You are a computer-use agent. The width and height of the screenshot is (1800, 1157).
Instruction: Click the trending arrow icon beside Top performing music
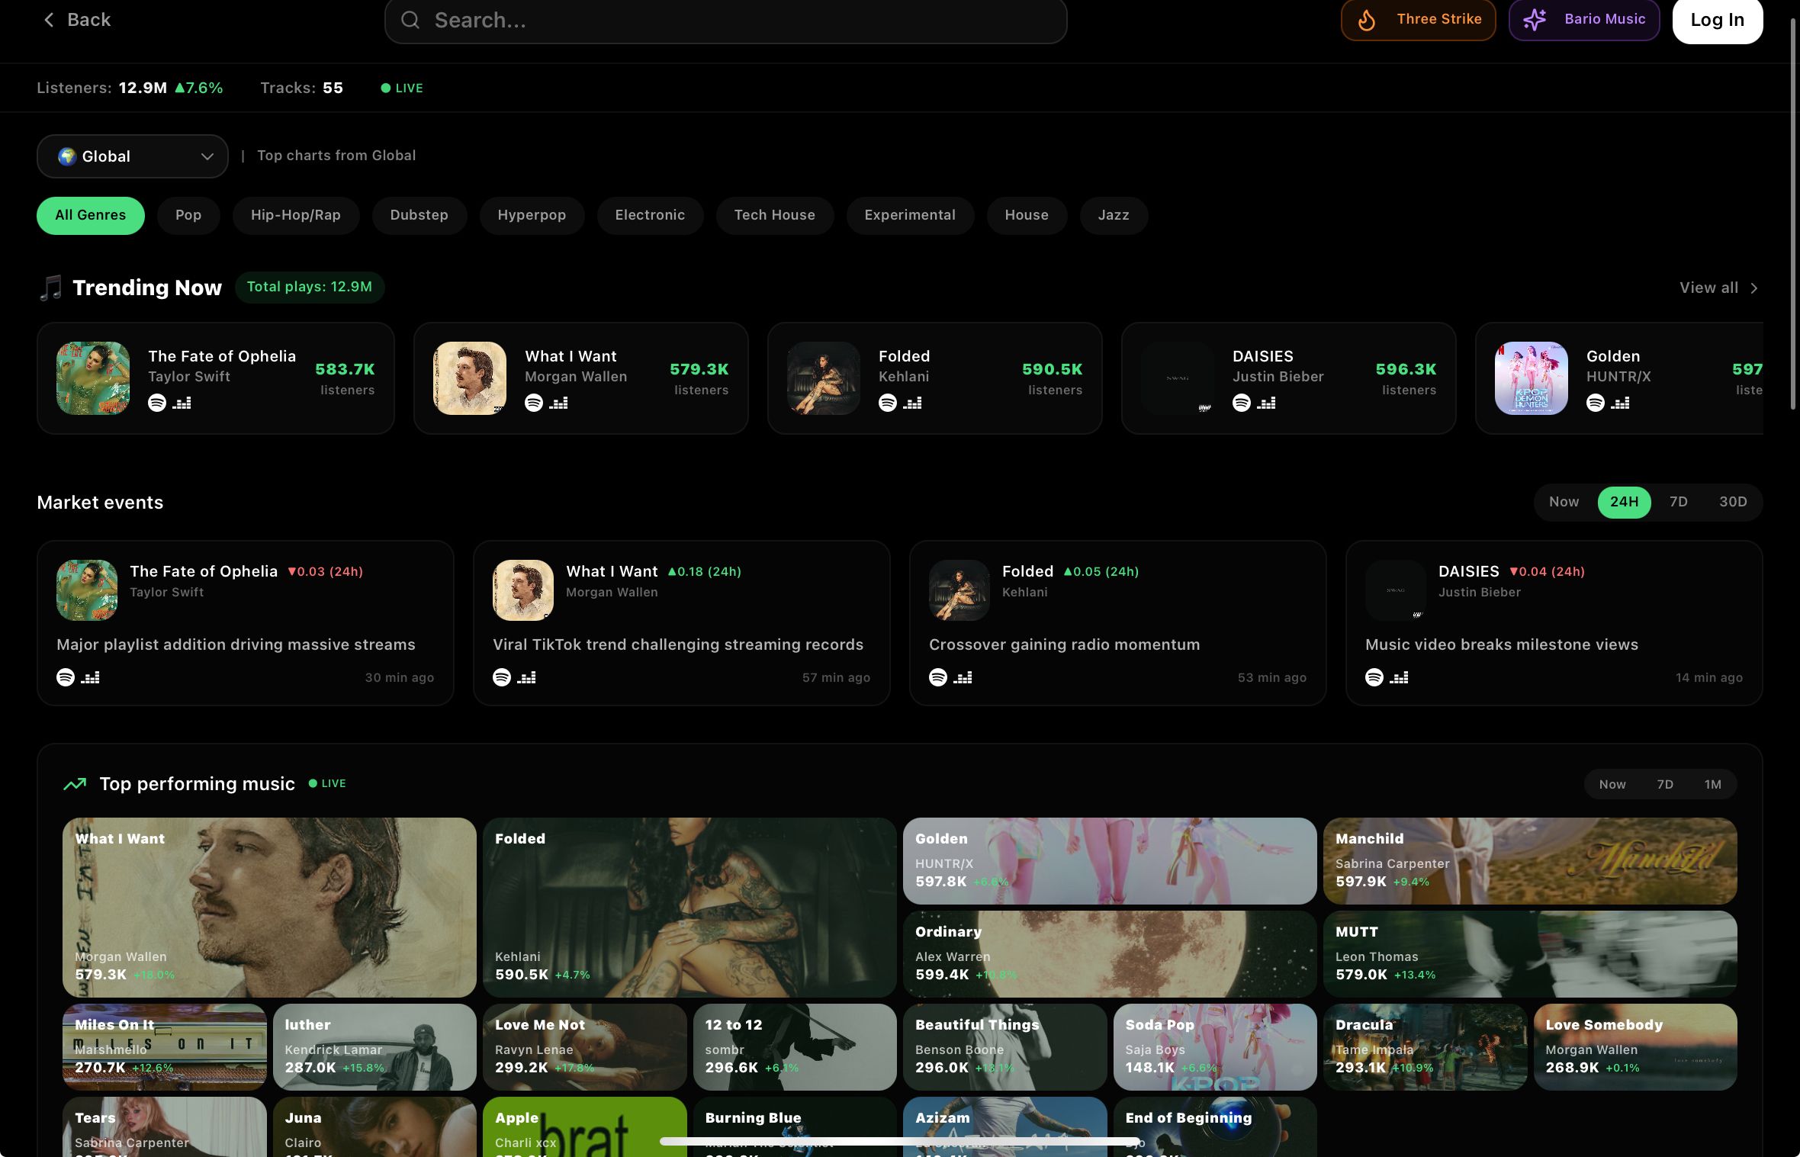coord(75,784)
